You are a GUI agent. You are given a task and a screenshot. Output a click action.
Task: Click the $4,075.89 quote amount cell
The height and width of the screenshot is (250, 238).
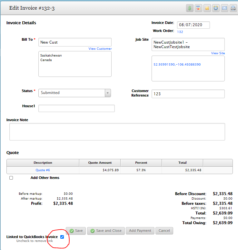100,170
